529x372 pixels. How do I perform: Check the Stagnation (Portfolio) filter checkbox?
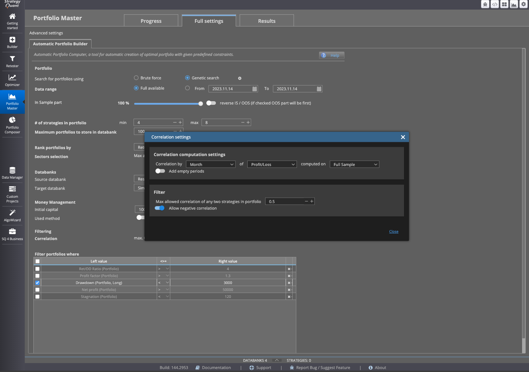pyautogui.click(x=37, y=297)
